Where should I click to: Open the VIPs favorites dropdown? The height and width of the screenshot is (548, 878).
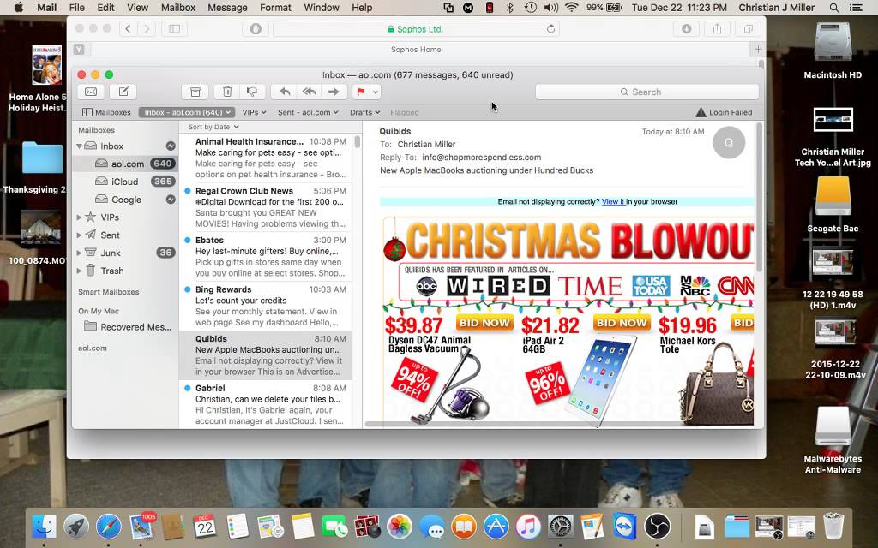click(x=254, y=112)
